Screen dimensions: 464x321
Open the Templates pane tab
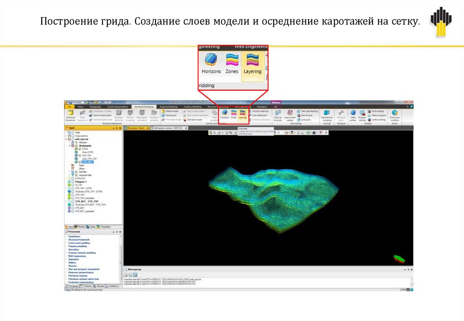[104, 227]
